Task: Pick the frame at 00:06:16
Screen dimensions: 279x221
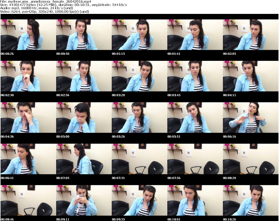Action: click(x=251, y=118)
